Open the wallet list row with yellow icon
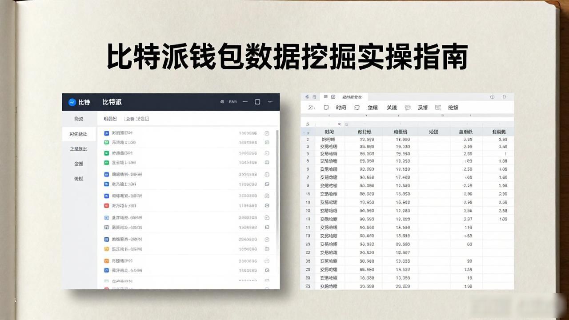 (x=187, y=249)
